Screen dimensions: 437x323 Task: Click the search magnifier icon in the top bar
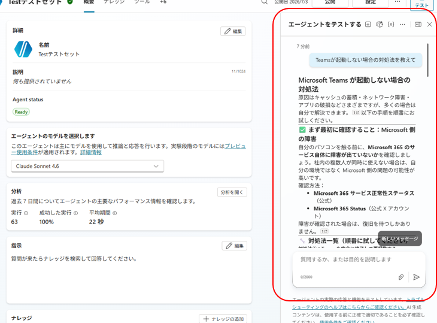(265, 2)
